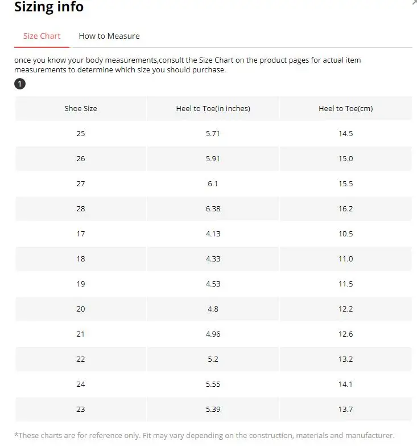The image size is (417, 446).
Task: Click the Shoe Size column header
Action: (x=81, y=108)
